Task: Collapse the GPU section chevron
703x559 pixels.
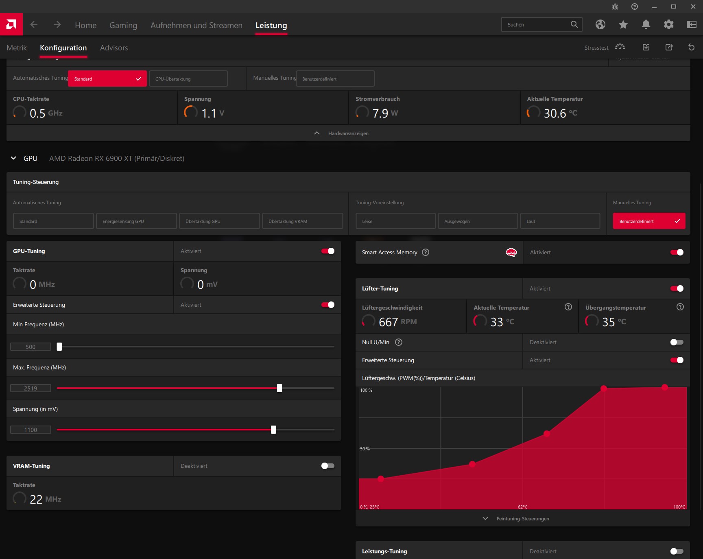Action: coord(13,158)
